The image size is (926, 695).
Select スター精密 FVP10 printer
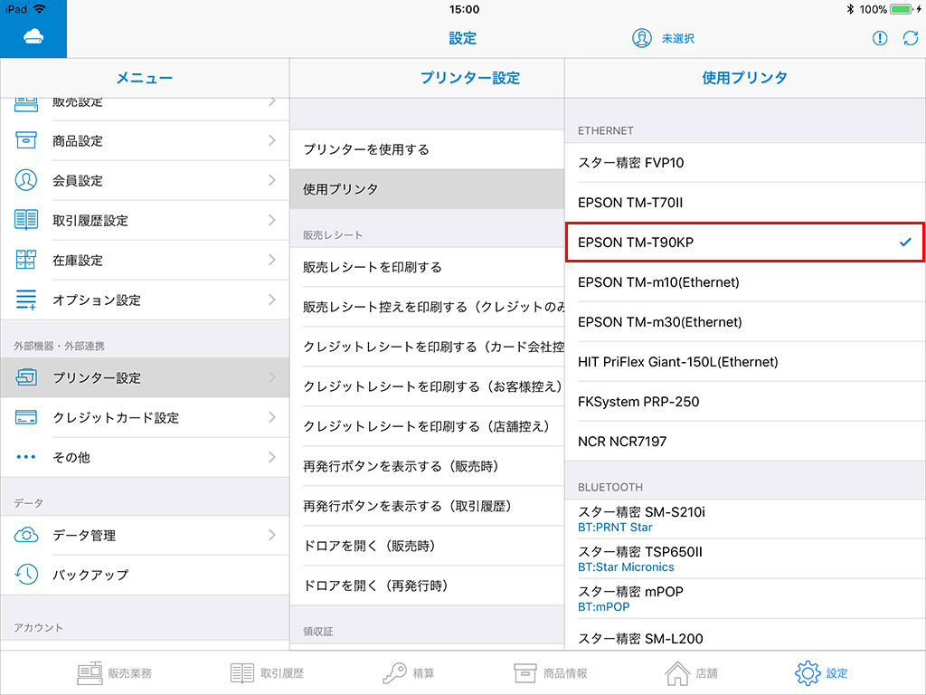click(745, 163)
